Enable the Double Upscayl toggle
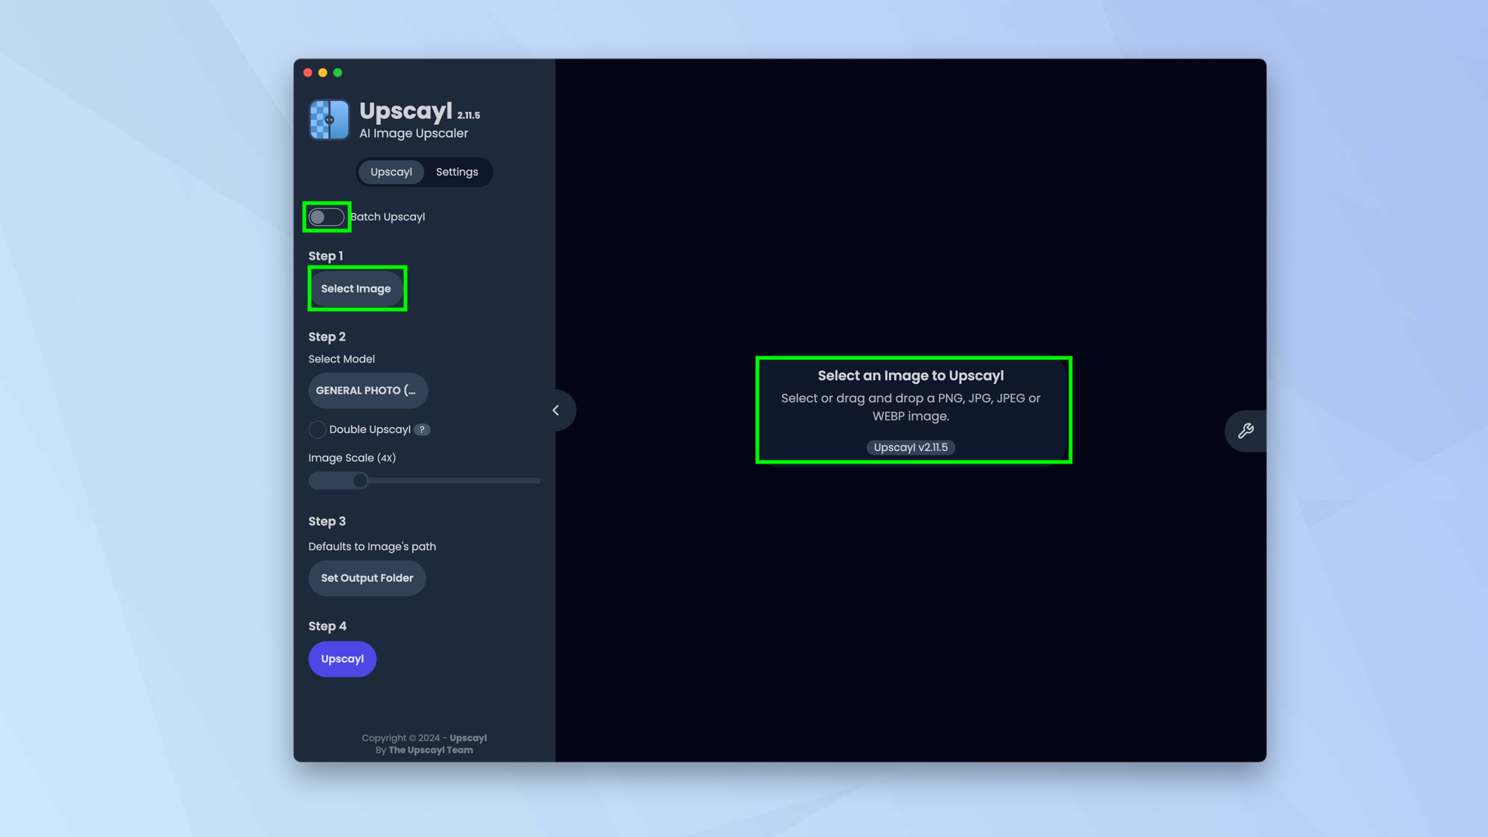Image resolution: width=1488 pixels, height=837 pixels. (x=315, y=429)
